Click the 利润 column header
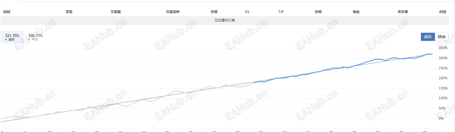 [442, 12]
